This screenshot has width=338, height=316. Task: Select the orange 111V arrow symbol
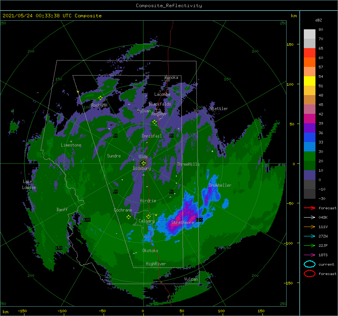(x=309, y=227)
